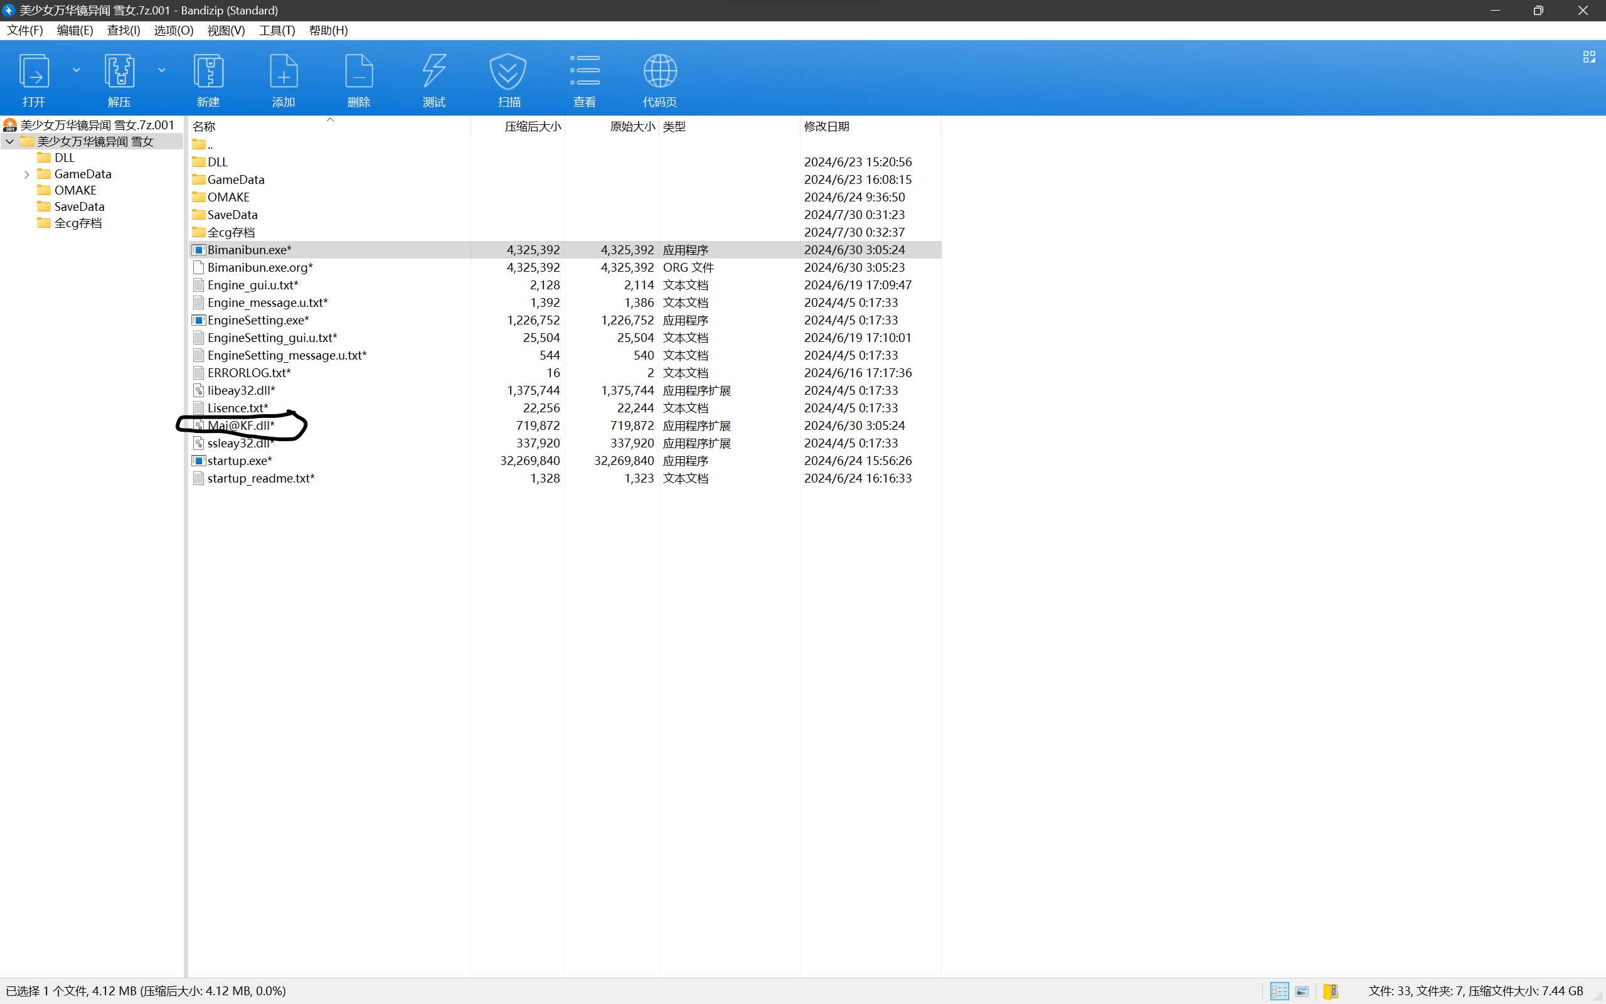Expand the GameData tree node

[x=26, y=174]
